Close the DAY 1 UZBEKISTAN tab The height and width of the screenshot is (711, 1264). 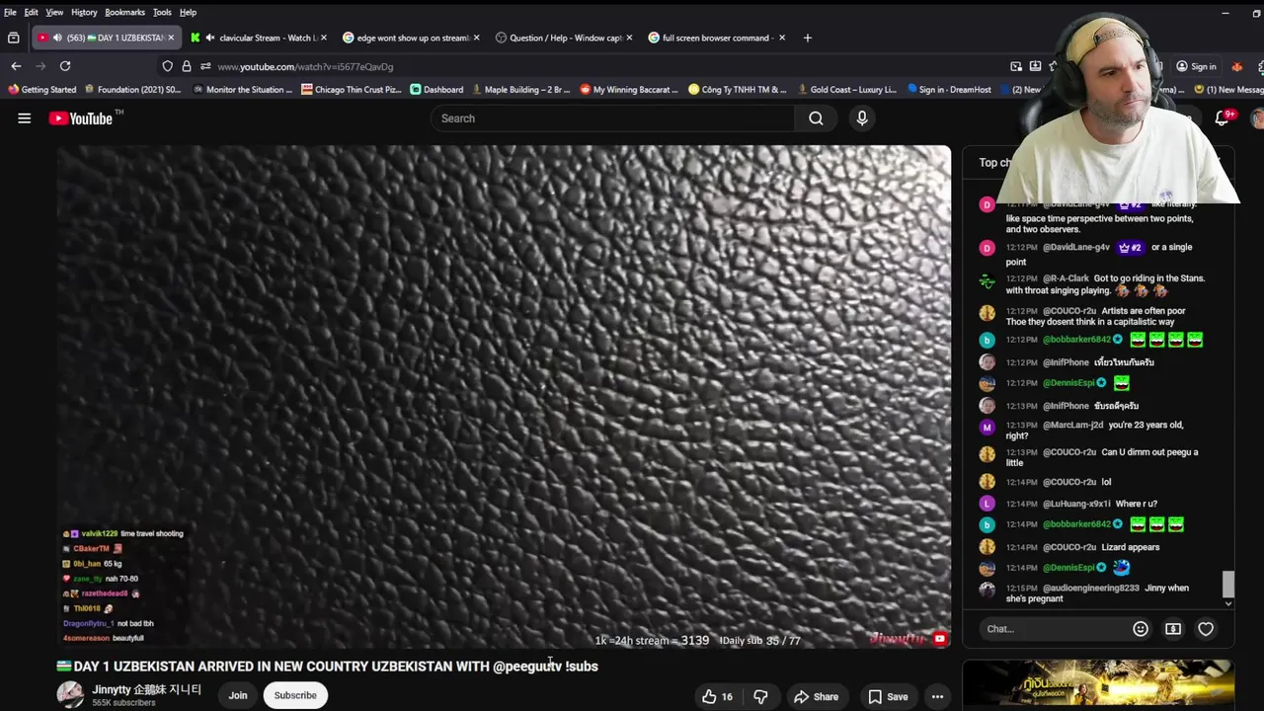click(x=171, y=38)
